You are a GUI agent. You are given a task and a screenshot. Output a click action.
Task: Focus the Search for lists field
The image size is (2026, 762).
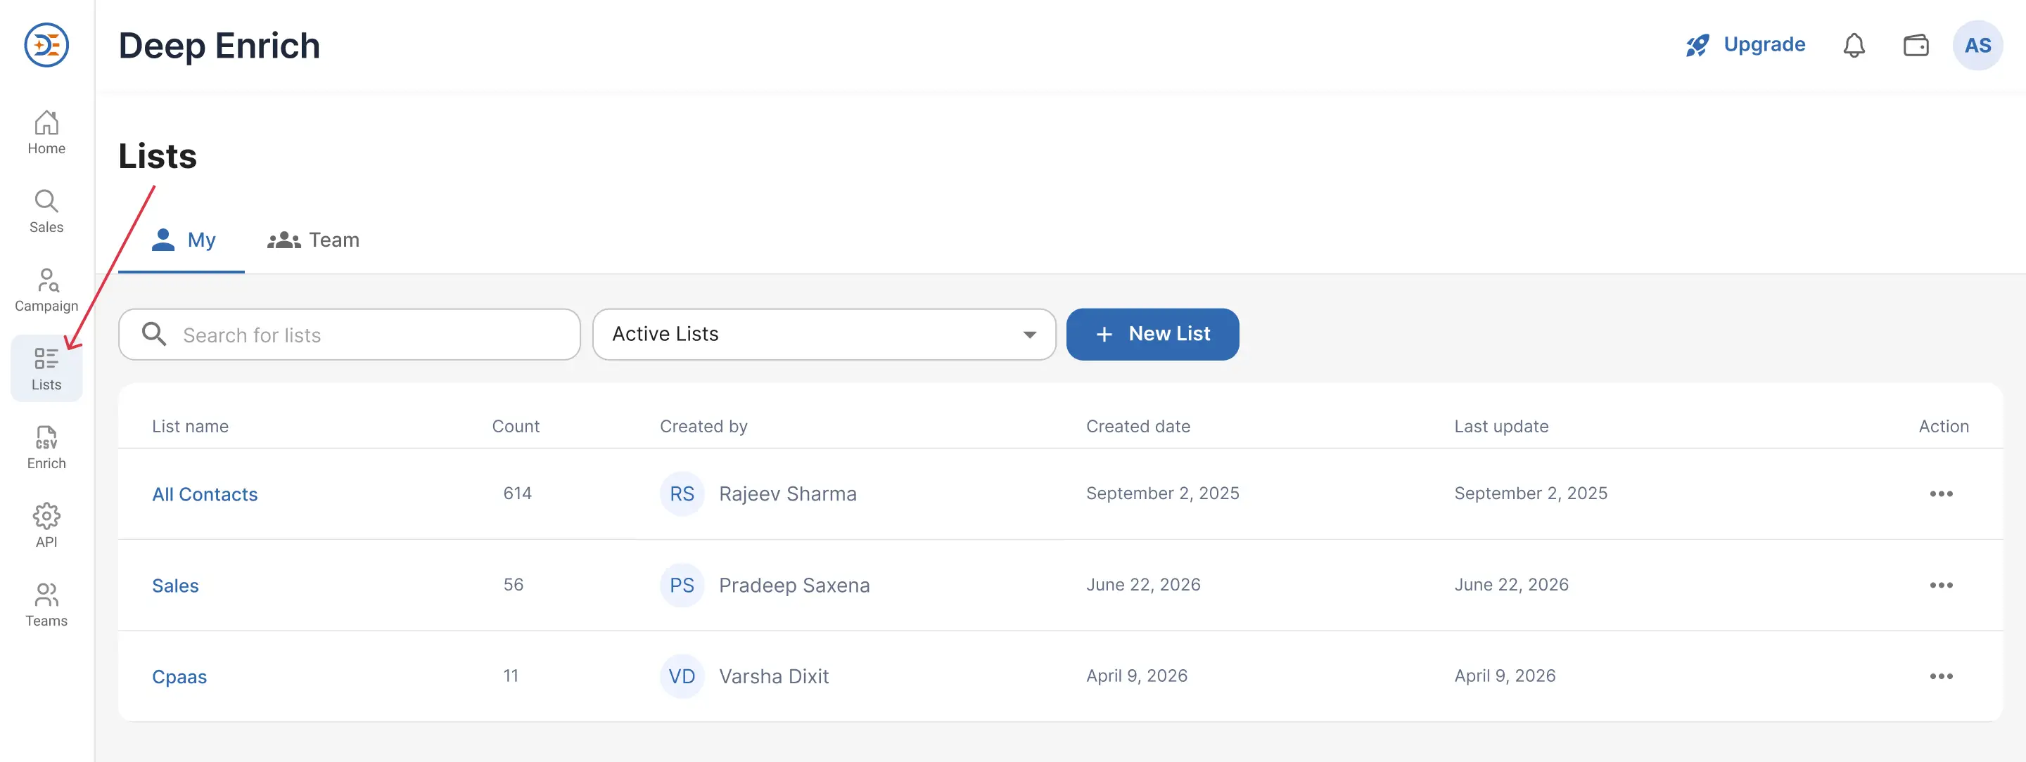click(349, 335)
